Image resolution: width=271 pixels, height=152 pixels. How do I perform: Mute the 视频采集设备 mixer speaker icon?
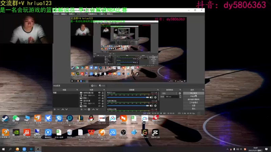tap(151, 106)
